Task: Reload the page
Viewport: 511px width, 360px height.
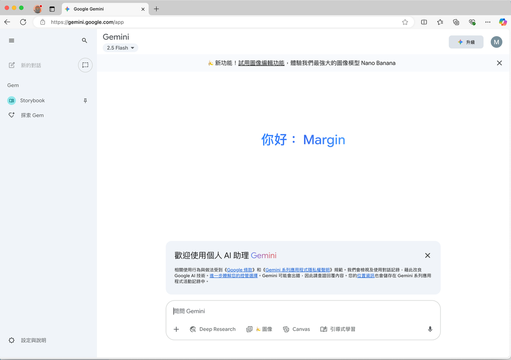Action: (23, 22)
